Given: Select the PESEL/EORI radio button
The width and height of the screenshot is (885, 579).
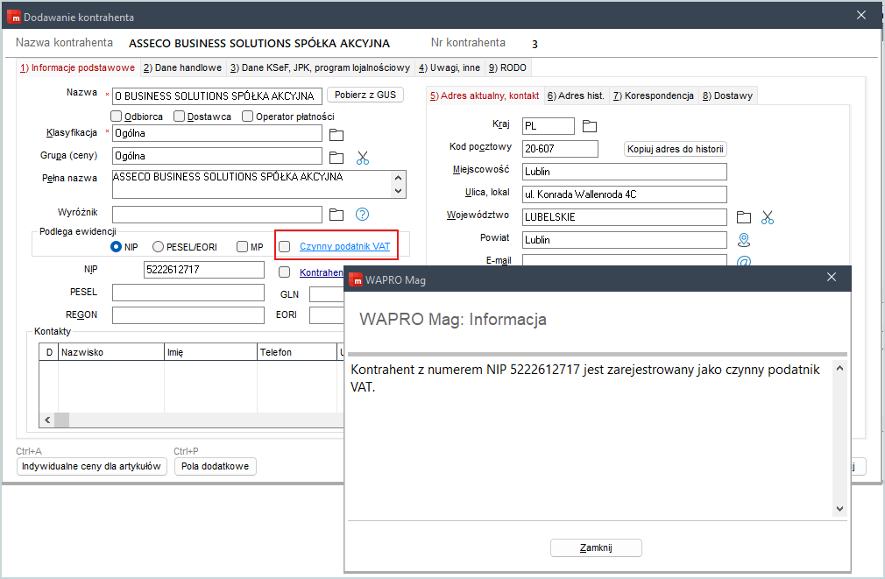Looking at the screenshot, I should coord(158,247).
